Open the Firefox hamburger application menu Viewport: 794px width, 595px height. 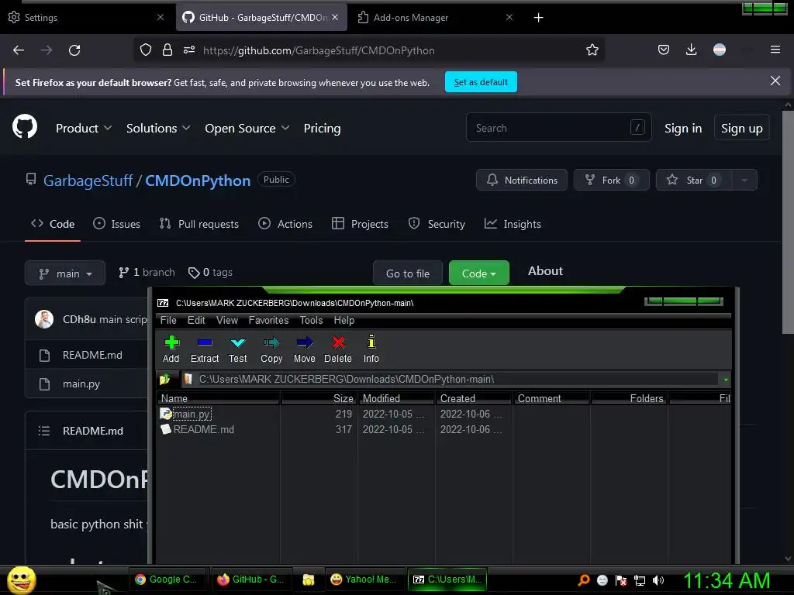[775, 50]
